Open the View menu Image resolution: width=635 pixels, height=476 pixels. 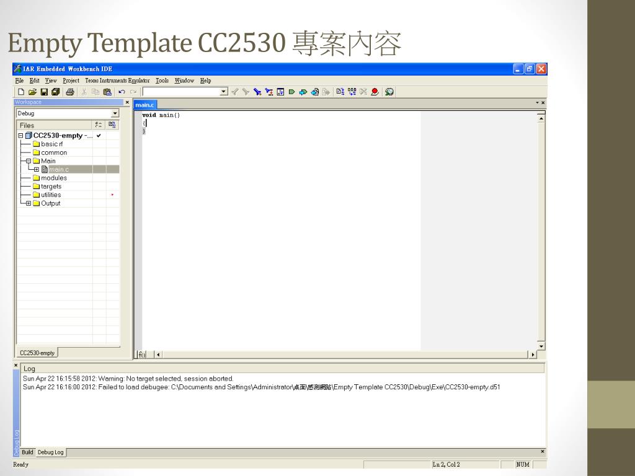click(51, 81)
